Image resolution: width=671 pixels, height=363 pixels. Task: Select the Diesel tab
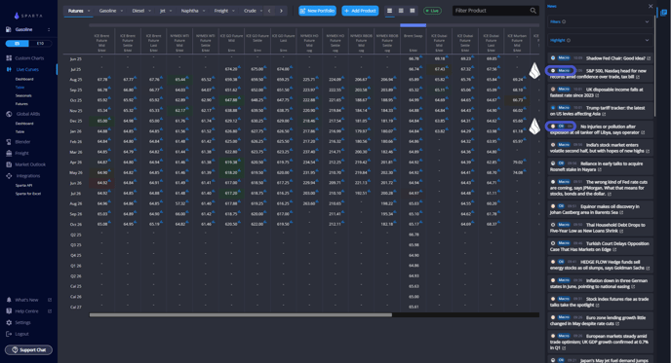[138, 11]
